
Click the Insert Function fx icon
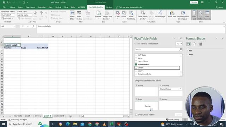pos(33,26)
